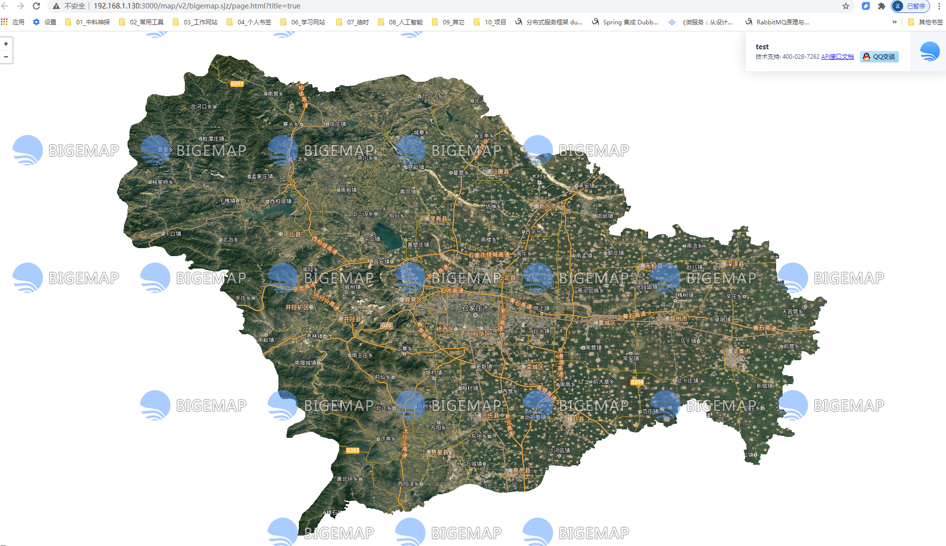Click the 灵寿县 label on the map
Viewport: 946px width, 546px height.
click(x=438, y=219)
